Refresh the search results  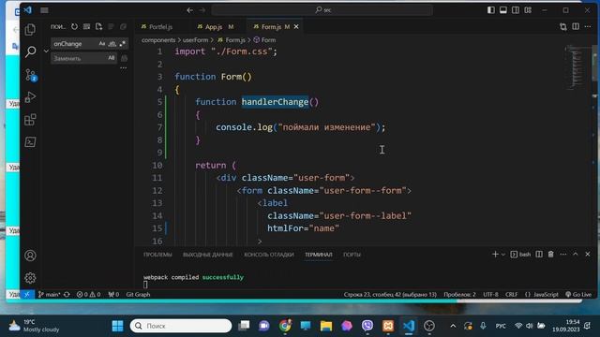point(74,26)
